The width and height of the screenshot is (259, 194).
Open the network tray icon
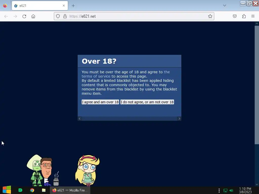225,190
